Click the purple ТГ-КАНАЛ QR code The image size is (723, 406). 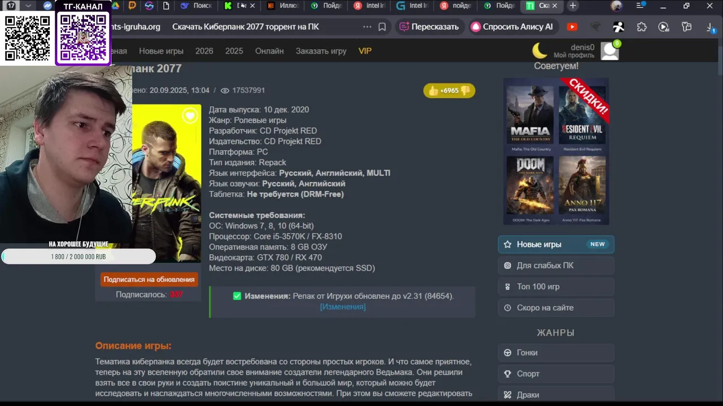point(83,37)
